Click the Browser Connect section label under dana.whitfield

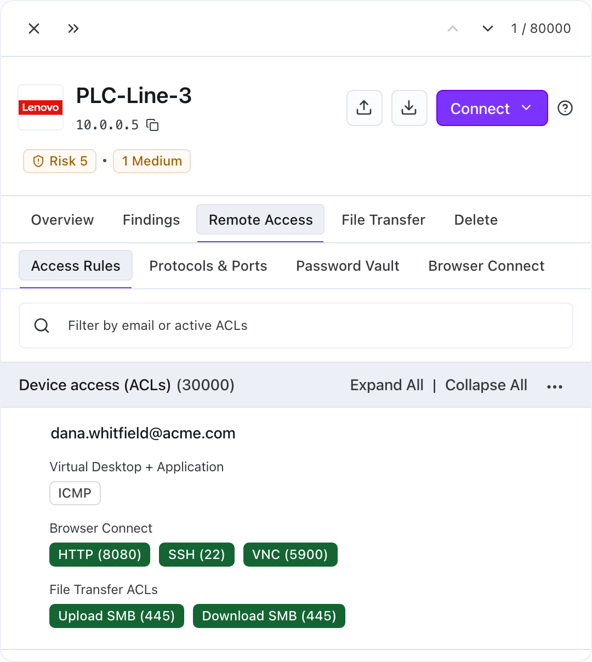[101, 528]
